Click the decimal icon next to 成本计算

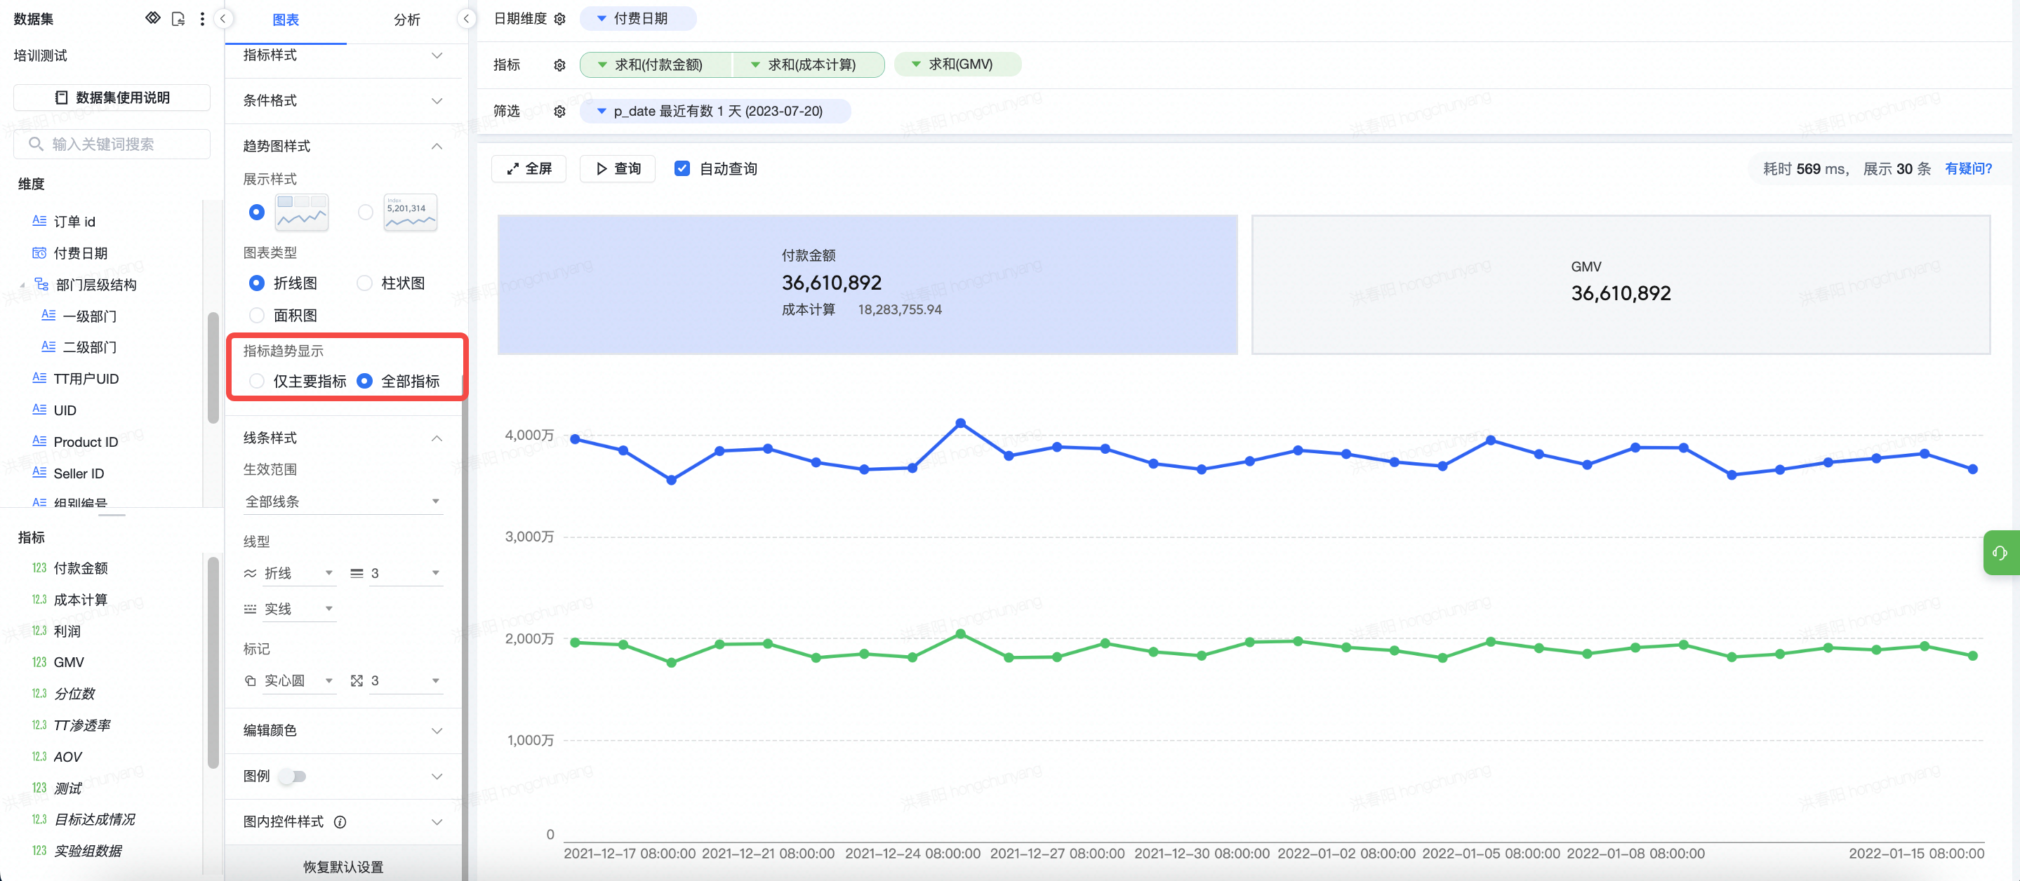click(x=39, y=600)
